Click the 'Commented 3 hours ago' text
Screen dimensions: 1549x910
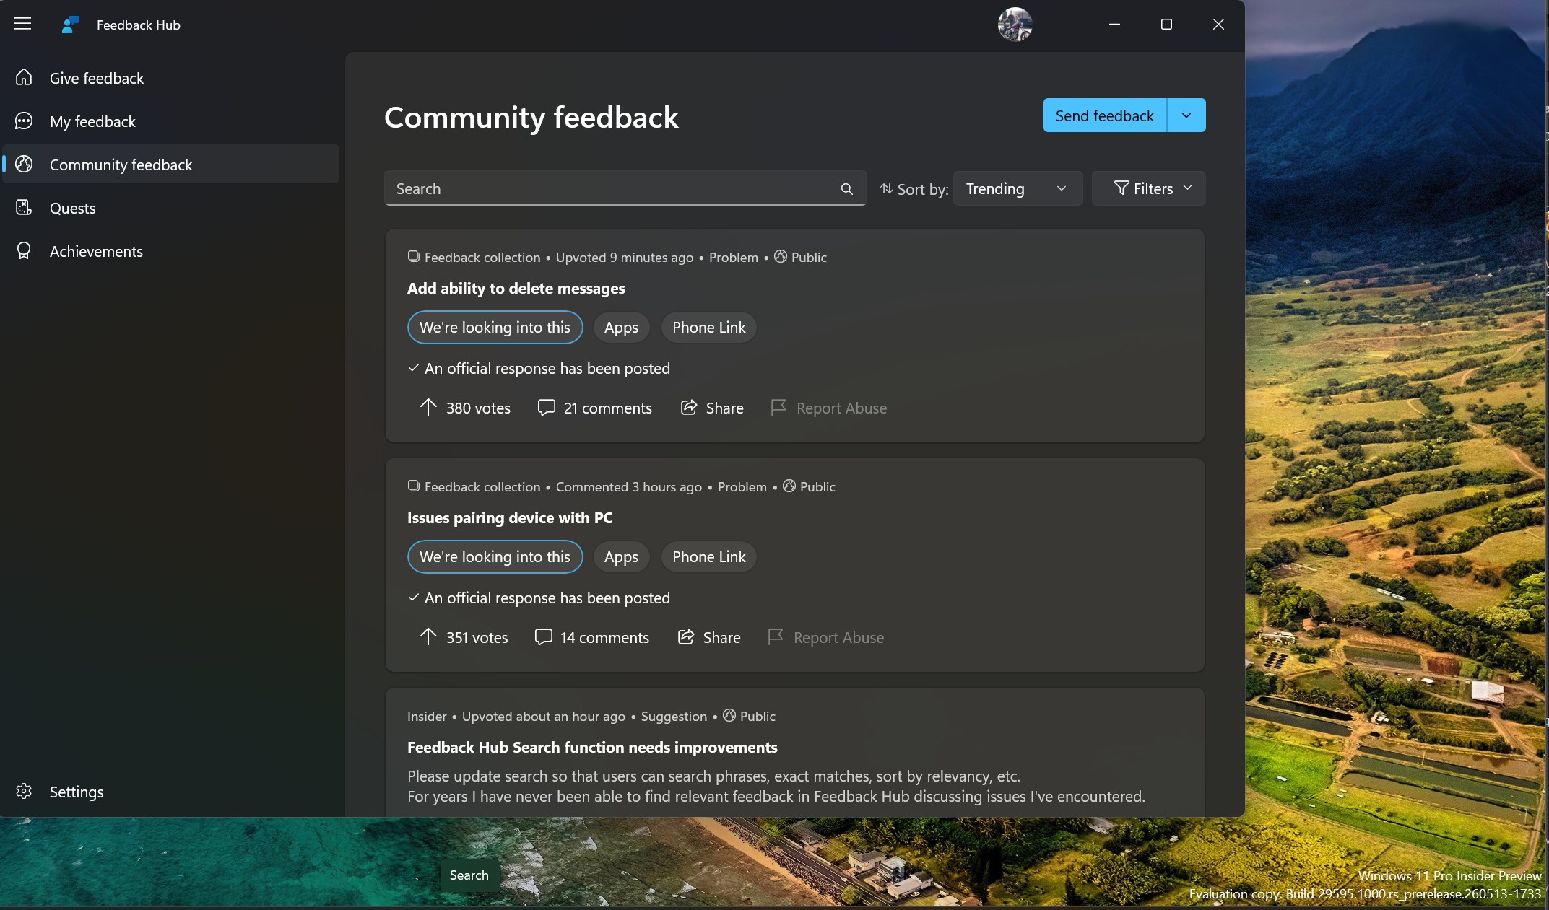(x=628, y=486)
